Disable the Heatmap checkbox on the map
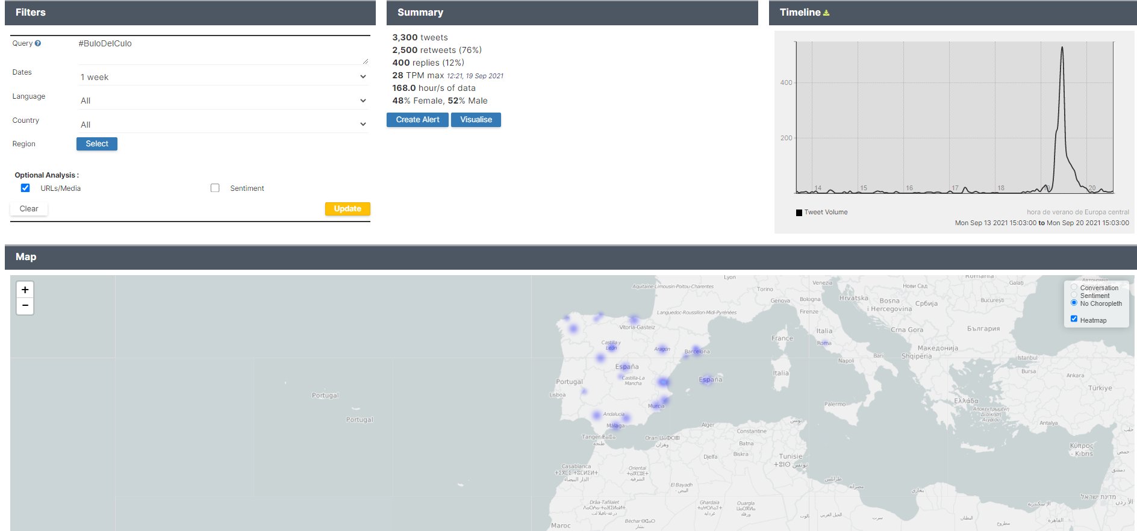This screenshot has height=531, width=1137. click(1074, 319)
